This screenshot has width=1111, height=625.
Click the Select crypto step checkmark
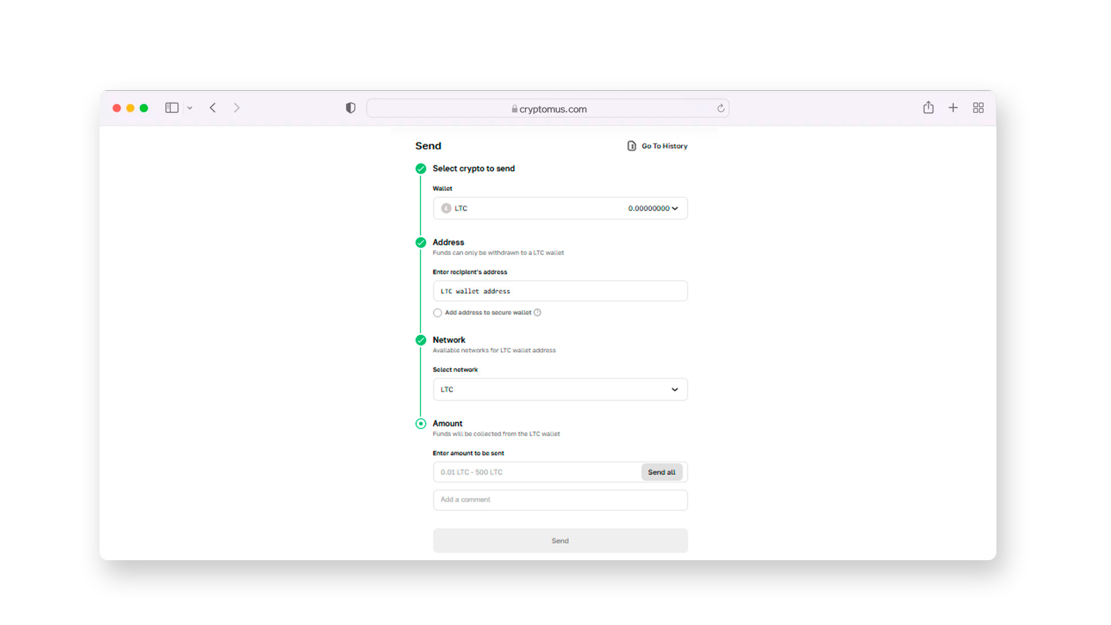[421, 168]
